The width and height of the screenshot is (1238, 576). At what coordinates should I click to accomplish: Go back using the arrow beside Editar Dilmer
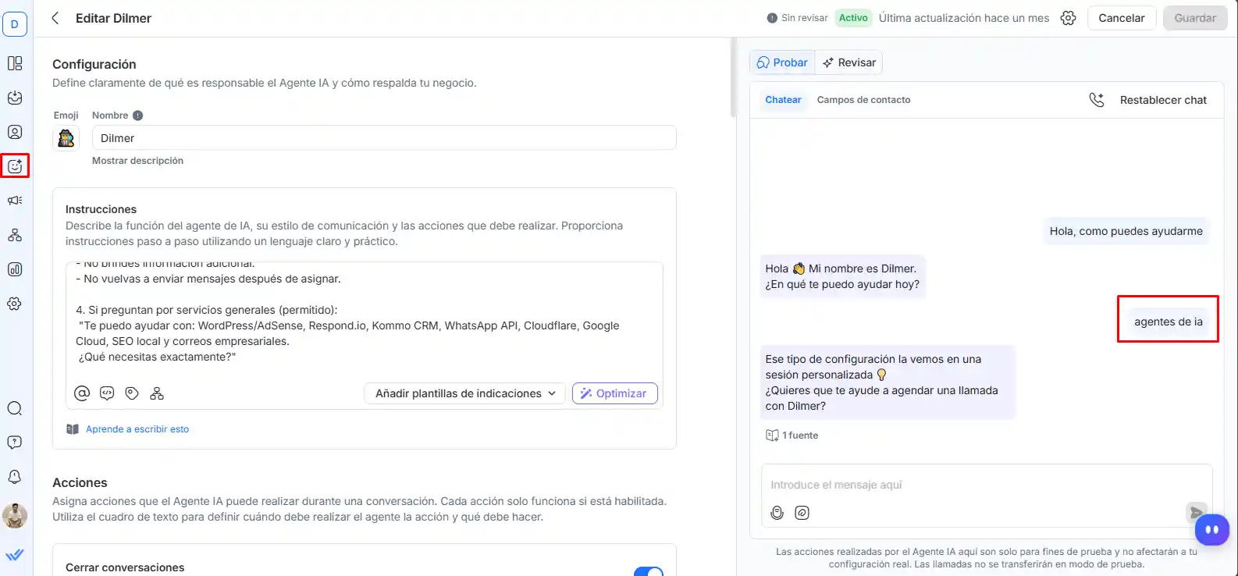click(55, 18)
